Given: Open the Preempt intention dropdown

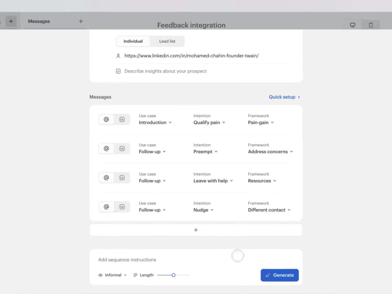Looking at the screenshot, I should [x=205, y=152].
